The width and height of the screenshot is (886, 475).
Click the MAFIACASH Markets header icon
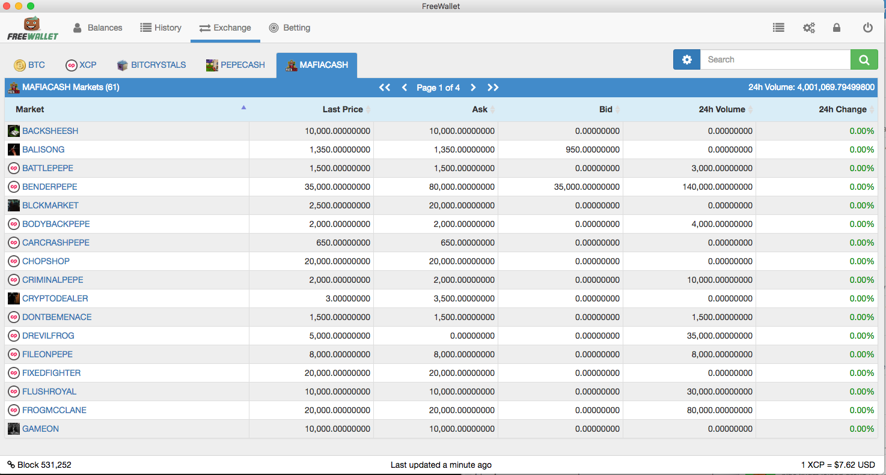(13, 88)
